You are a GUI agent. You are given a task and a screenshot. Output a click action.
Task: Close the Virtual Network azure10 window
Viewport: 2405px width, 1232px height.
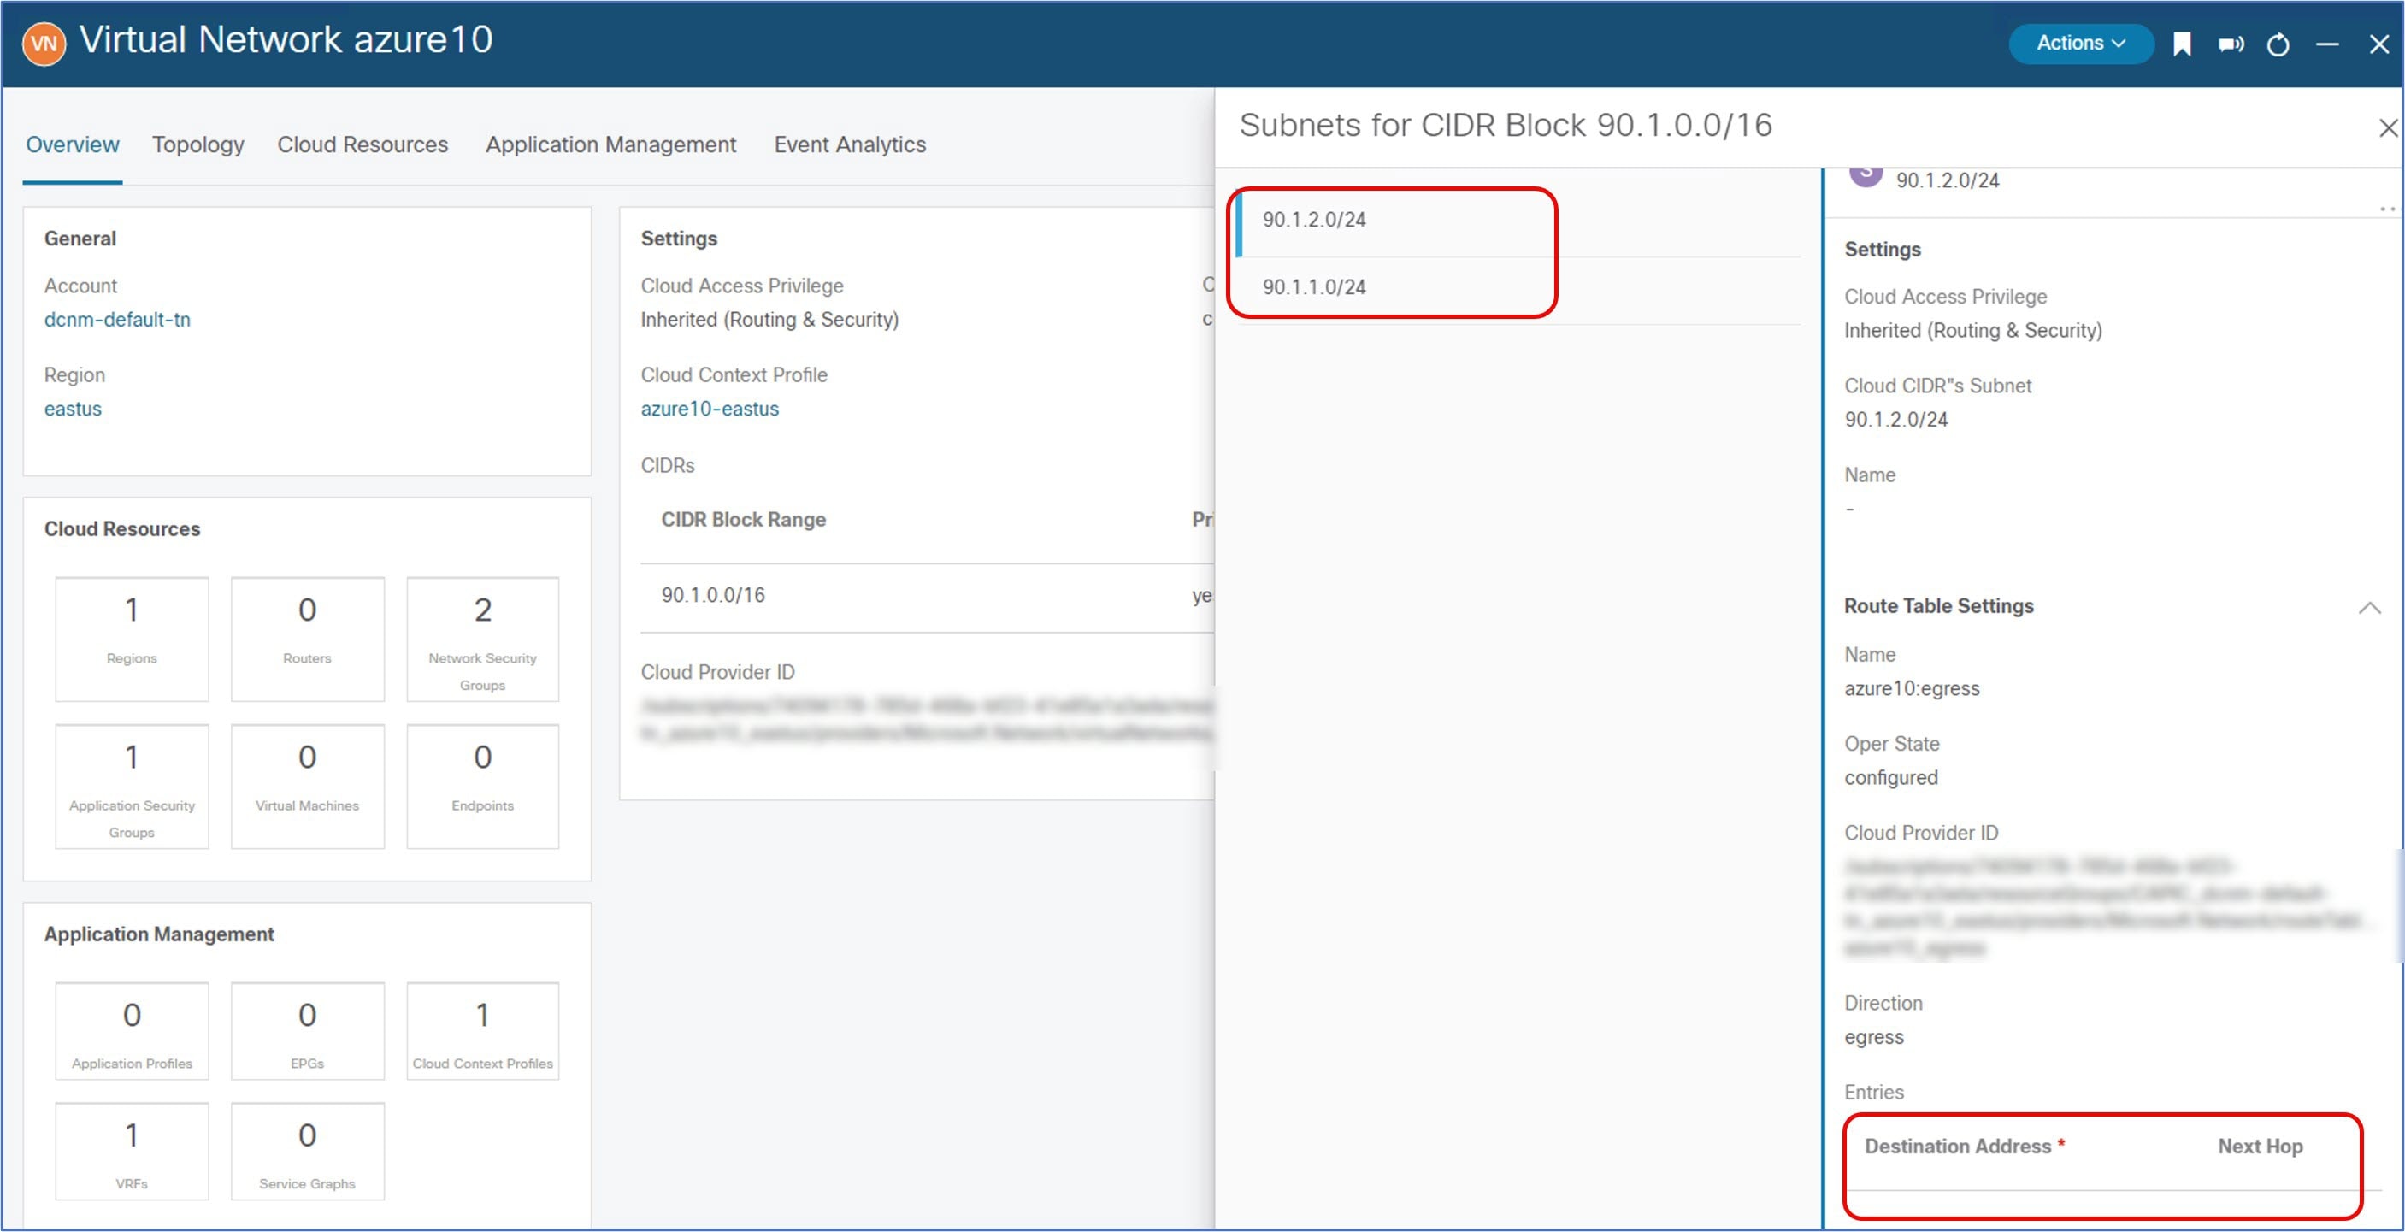[x=2378, y=44]
